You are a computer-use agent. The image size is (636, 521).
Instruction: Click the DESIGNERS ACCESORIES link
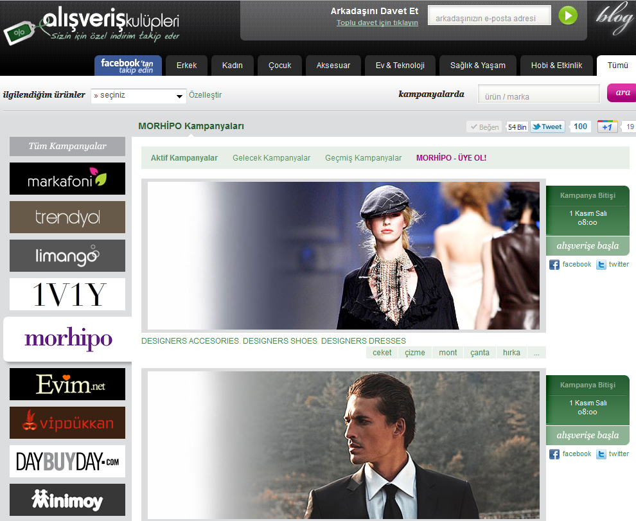click(x=190, y=341)
